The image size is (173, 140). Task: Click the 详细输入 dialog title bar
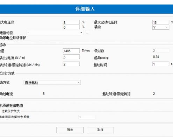click(x=85, y=9)
